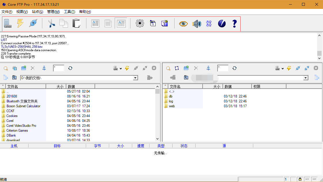Toggle the eye view icon
The width and height of the screenshot is (323, 182).
[x=183, y=24]
